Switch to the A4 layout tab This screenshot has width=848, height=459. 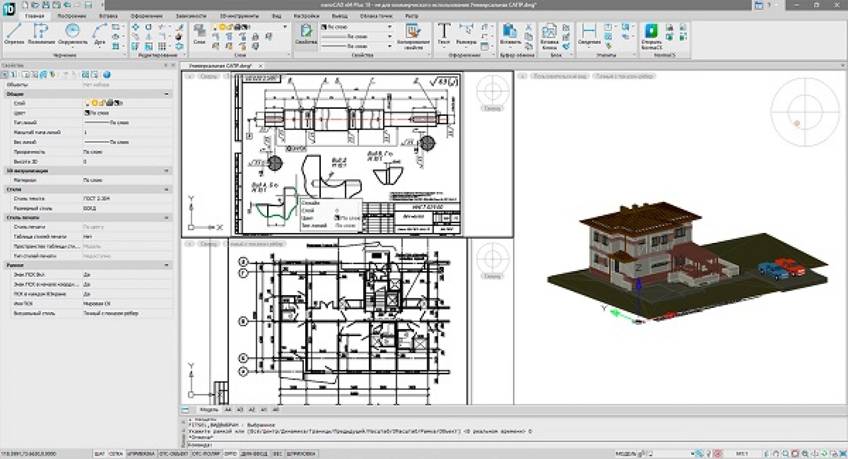[x=228, y=410]
